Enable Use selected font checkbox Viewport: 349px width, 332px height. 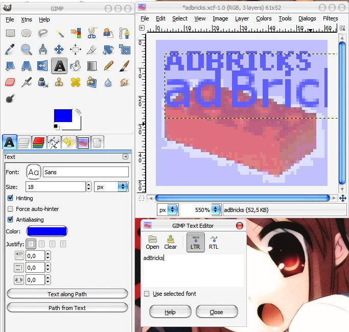(x=147, y=294)
